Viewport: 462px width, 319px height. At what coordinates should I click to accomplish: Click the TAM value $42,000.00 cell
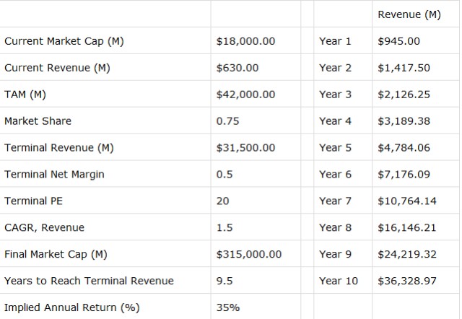click(245, 95)
